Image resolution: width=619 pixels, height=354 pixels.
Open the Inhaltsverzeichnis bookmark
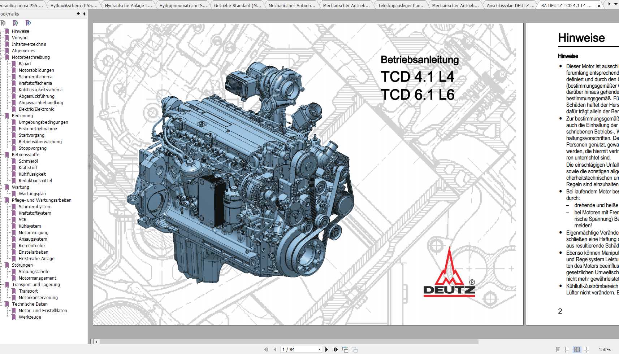(29, 44)
